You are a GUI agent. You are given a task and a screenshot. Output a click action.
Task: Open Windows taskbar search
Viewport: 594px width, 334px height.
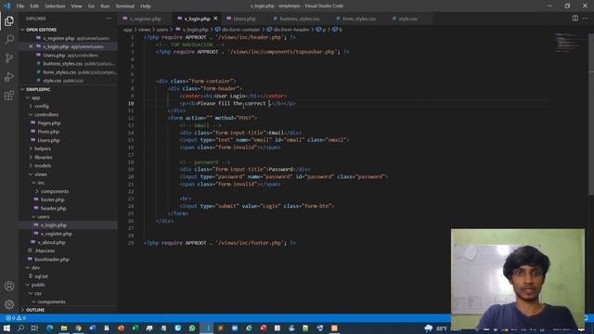coord(20,328)
